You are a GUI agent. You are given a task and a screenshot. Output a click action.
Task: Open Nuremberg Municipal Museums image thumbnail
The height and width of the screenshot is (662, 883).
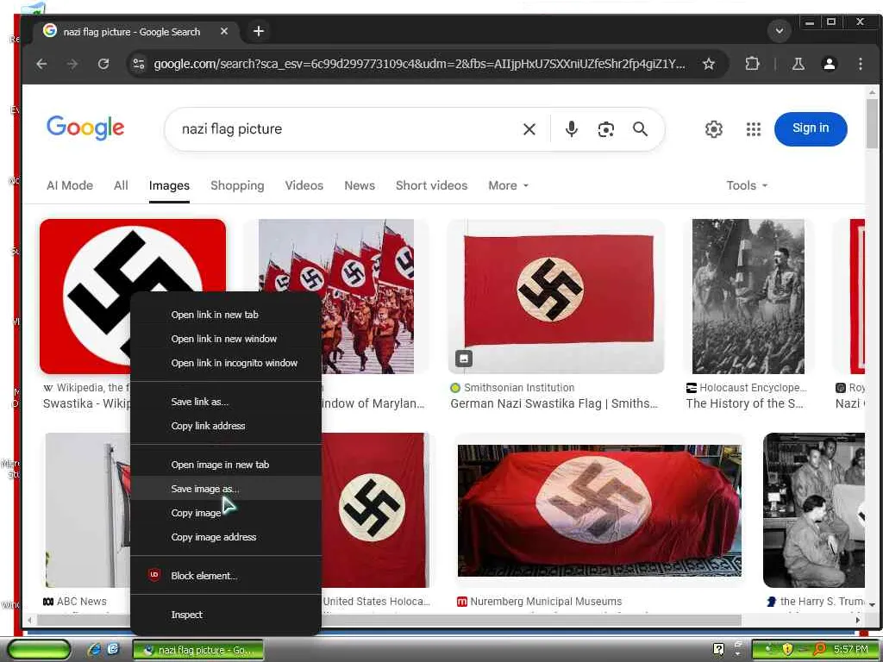click(599, 510)
